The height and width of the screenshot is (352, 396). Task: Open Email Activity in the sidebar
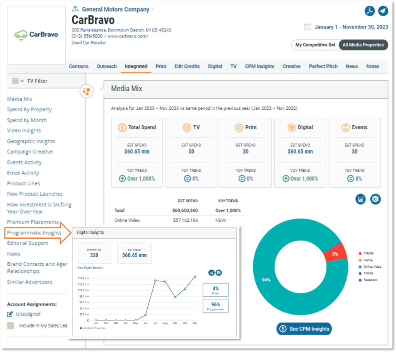click(x=23, y=173)
